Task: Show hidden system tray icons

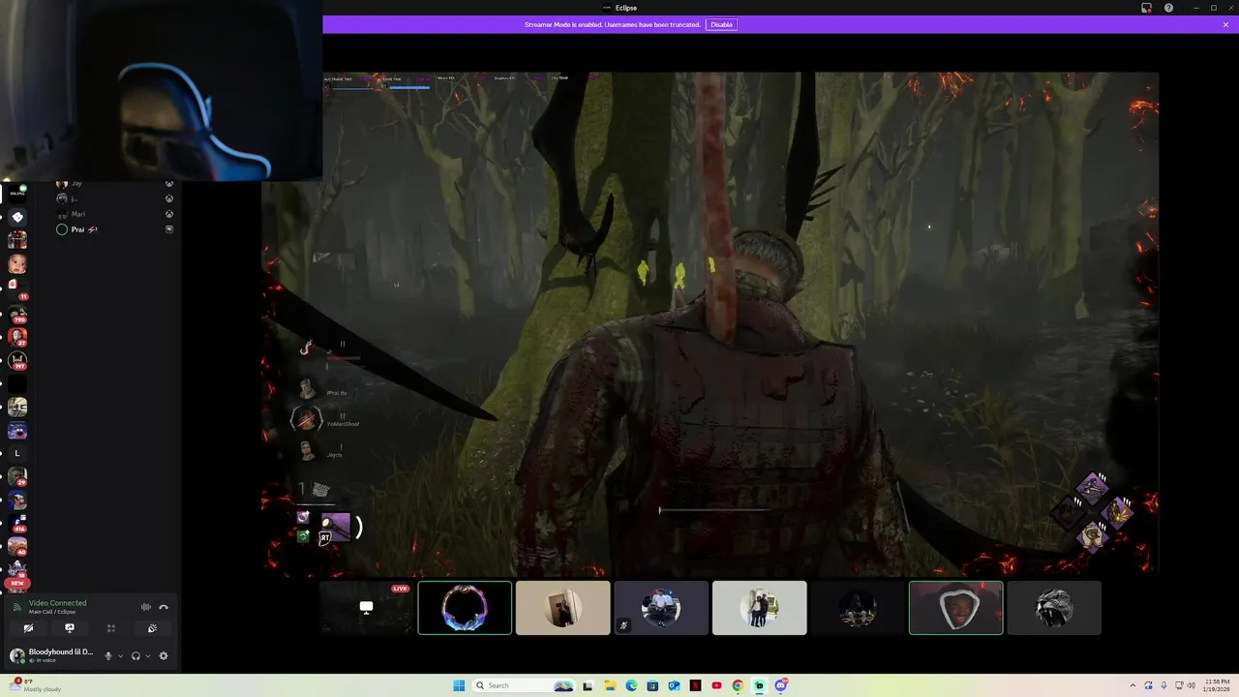Action: 1134,685
